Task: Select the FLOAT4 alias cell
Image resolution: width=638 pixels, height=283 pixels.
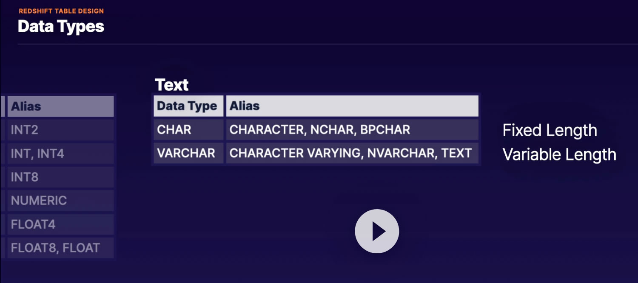Action: 60,224
